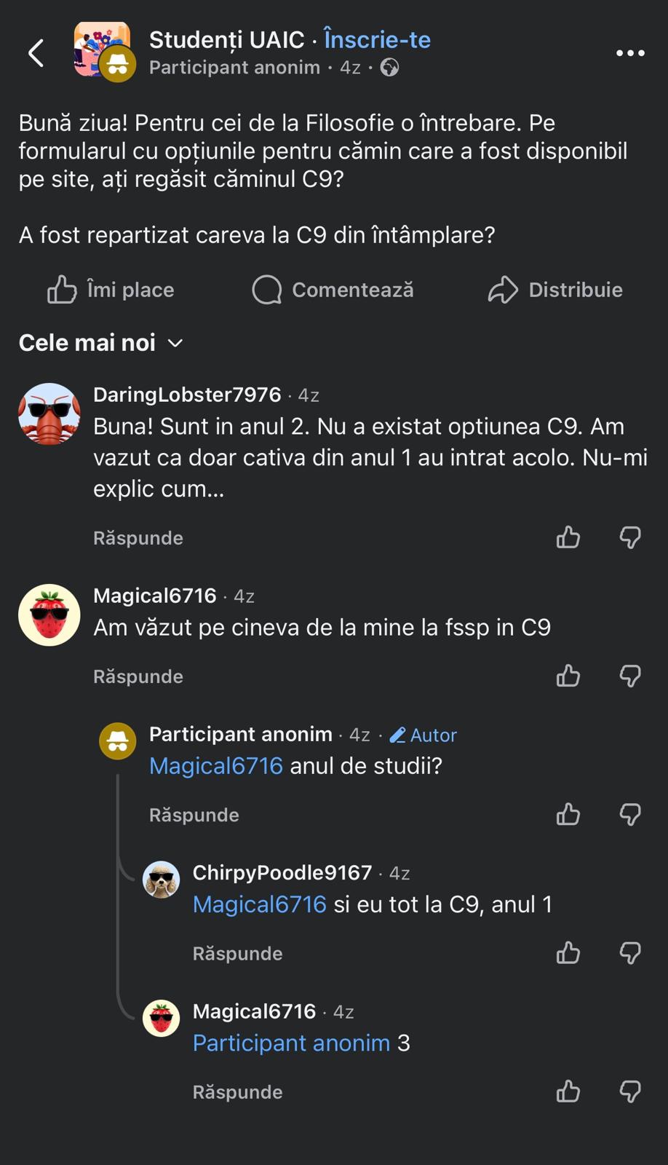
Task: Open the Studenți UAIC group avatar
Action: [x=102, y=50]
